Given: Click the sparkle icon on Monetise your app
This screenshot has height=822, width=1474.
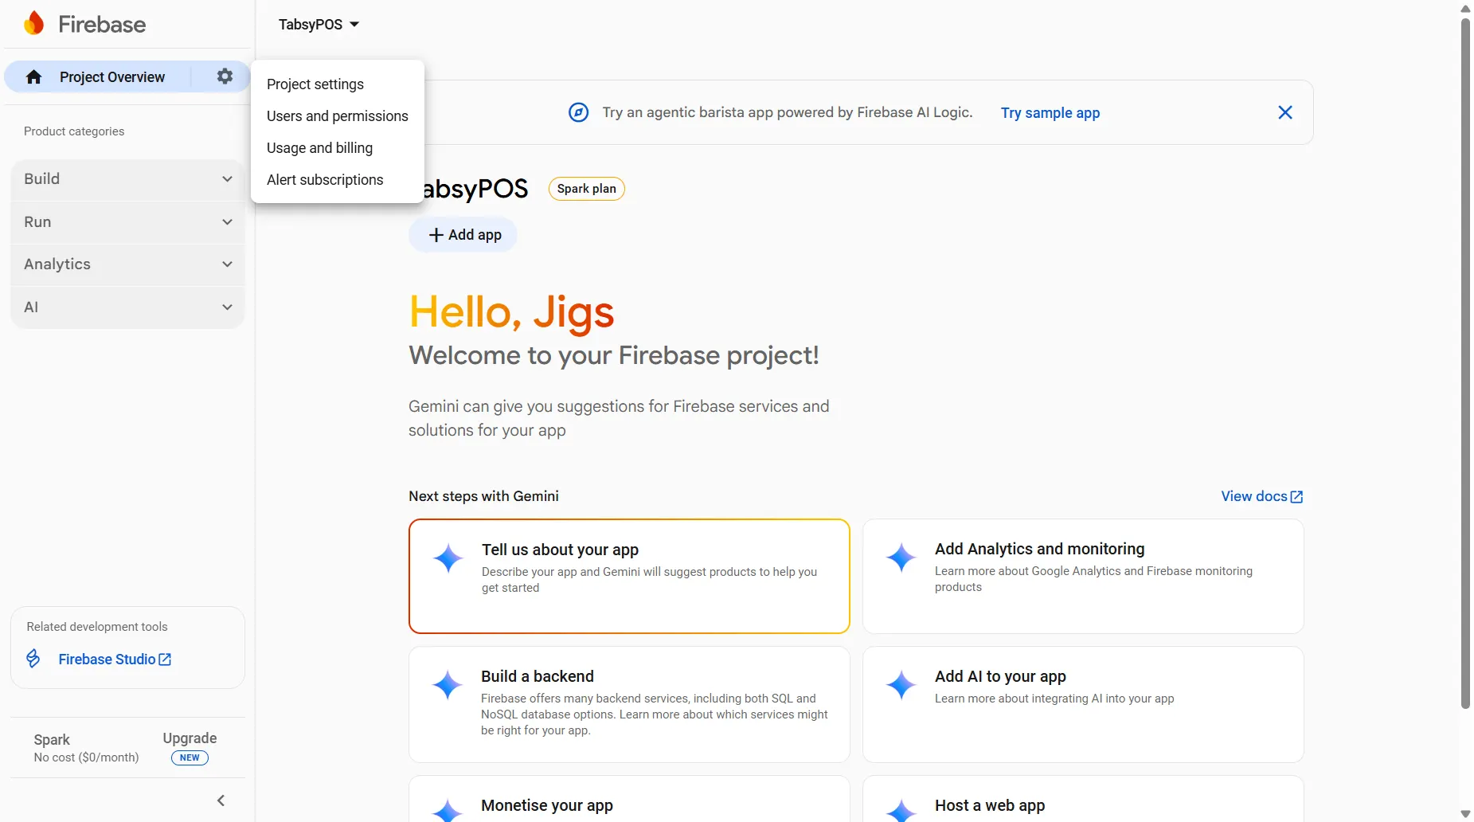Looking at the screenshot, I should click(x=448, y=810).
